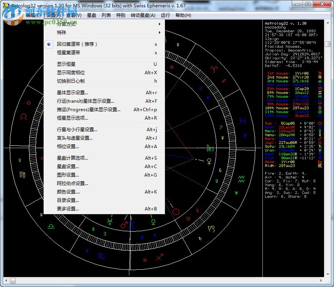This screenshot has height=287, width=334.
Task: Click the Asc glyph on the Asce row
Action: click(x=319, y=162)
